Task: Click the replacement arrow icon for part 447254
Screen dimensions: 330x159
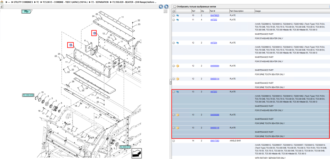Action: [x=178, y=43]
